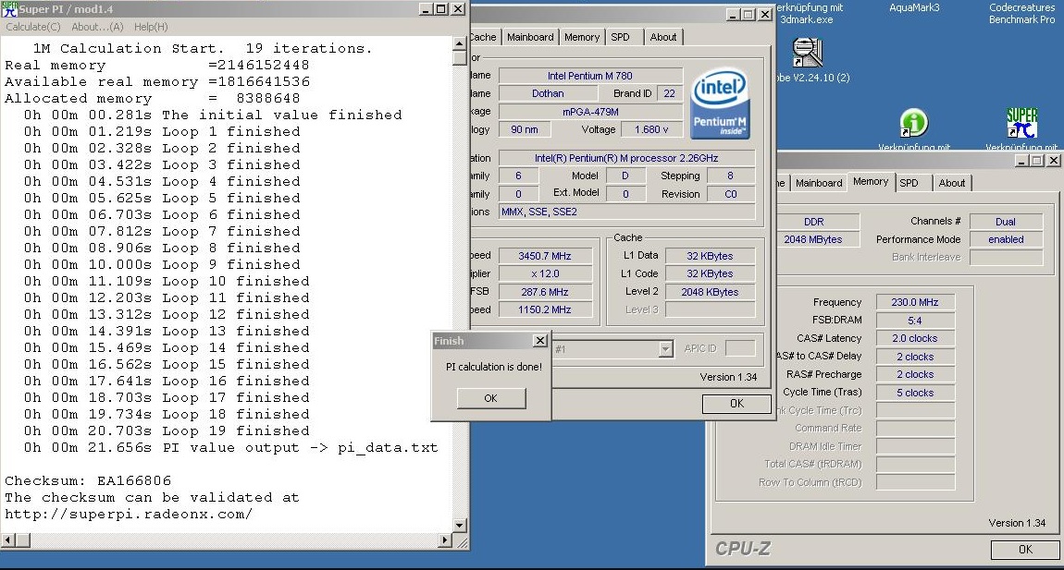Open Cache tab in CPU-Z CPU window
Screen dimensions: 1064x570
coord(484,37)
